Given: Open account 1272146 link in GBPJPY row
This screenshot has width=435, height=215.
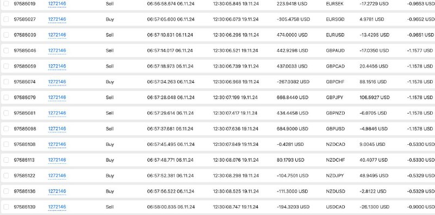Looking at the screenshot, I should pyautogui.click(x=57, y=97).
